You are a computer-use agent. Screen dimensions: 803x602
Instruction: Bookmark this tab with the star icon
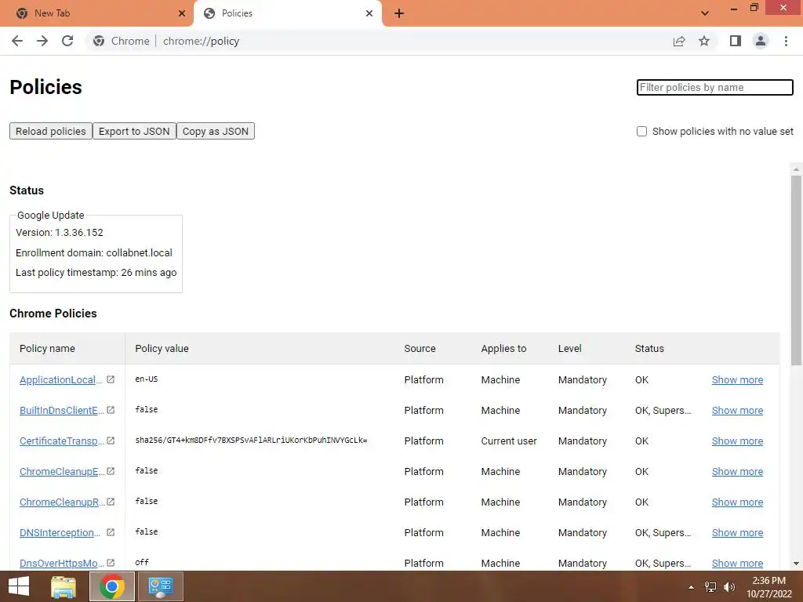coord(704,41)
